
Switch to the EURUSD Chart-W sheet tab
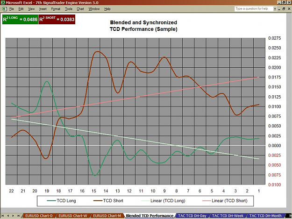[x=73, y=216]
